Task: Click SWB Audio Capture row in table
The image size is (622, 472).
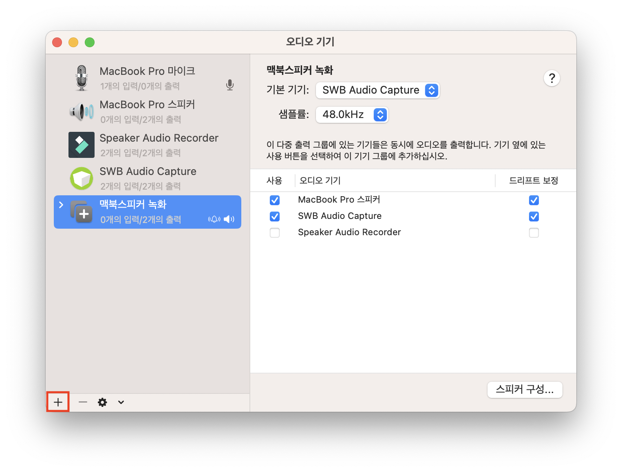Action: tap(413, 216)
